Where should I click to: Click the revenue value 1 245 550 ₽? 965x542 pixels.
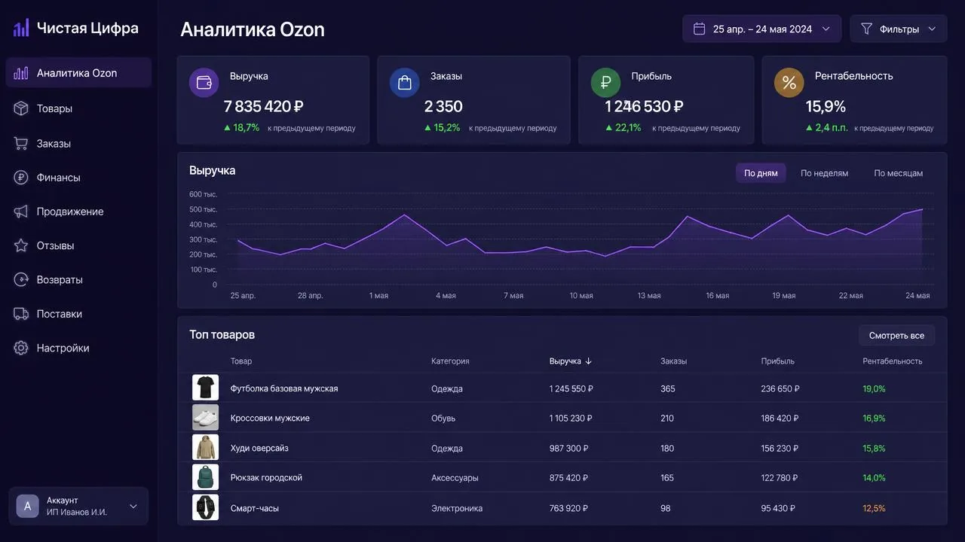coord(571,388)
